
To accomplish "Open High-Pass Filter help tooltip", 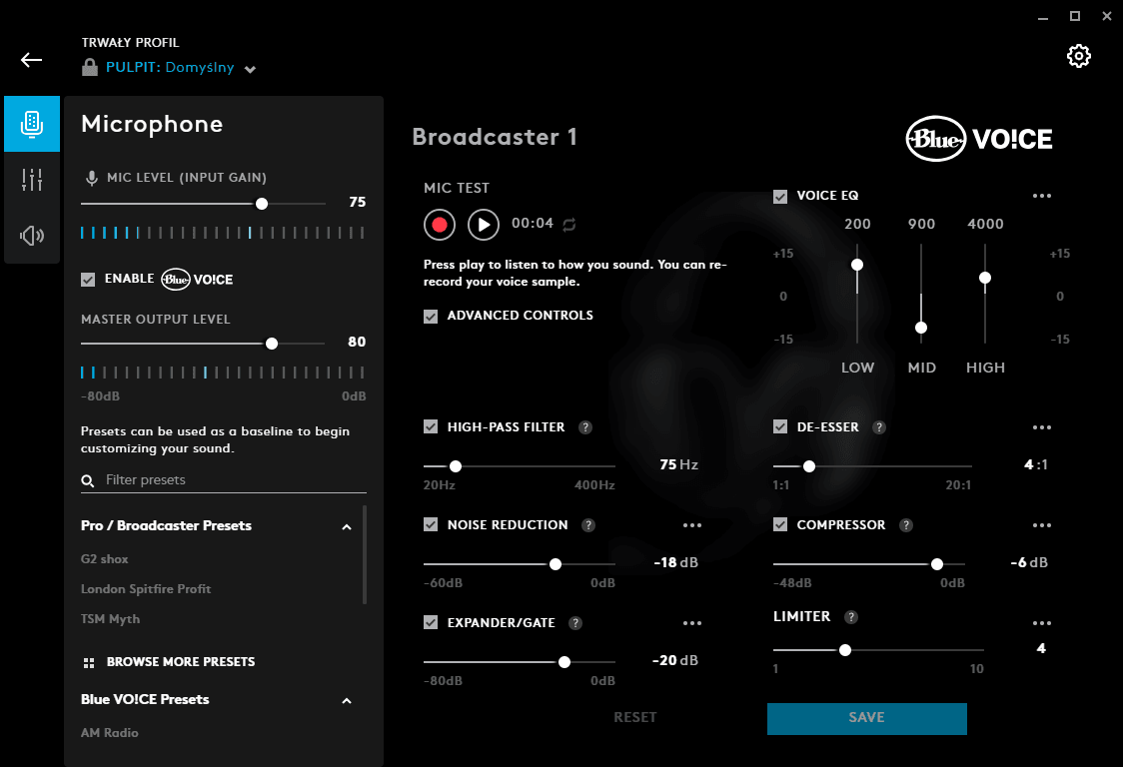I will (x=585, y=427).
